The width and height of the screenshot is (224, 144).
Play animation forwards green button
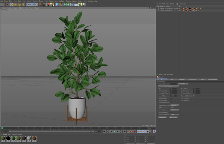[x=114, y=132]
